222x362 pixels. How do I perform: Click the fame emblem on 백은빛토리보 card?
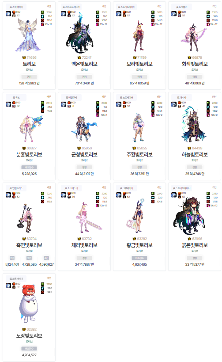coord(79,57)
